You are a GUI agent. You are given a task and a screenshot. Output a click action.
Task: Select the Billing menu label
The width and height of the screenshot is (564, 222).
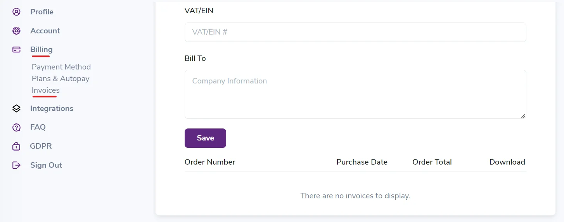click(42, 49)
